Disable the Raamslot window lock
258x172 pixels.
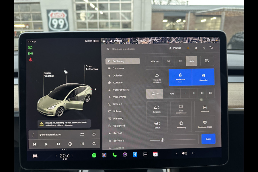click(204, 77)
